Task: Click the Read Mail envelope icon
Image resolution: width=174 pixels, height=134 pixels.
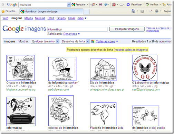Action: point(151,11)
